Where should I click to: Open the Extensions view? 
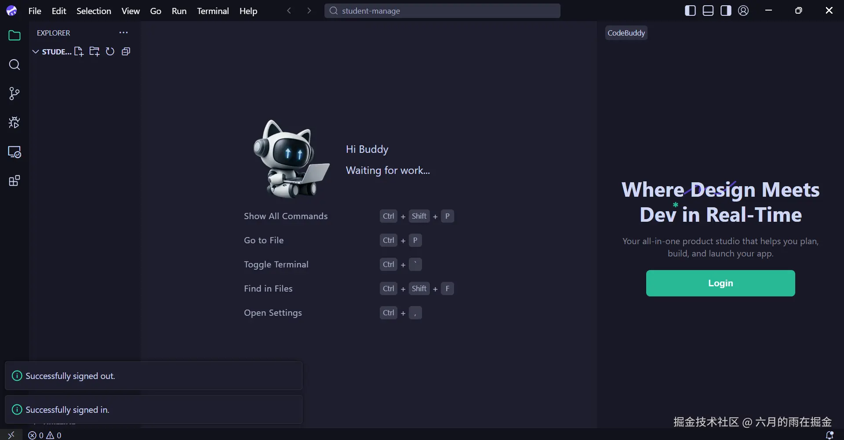15,181
